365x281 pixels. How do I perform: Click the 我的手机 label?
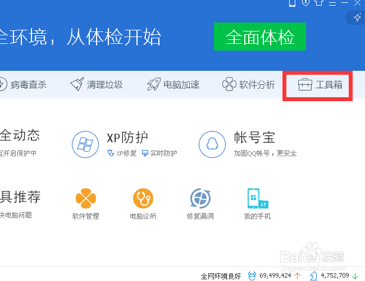click(257, 216)
